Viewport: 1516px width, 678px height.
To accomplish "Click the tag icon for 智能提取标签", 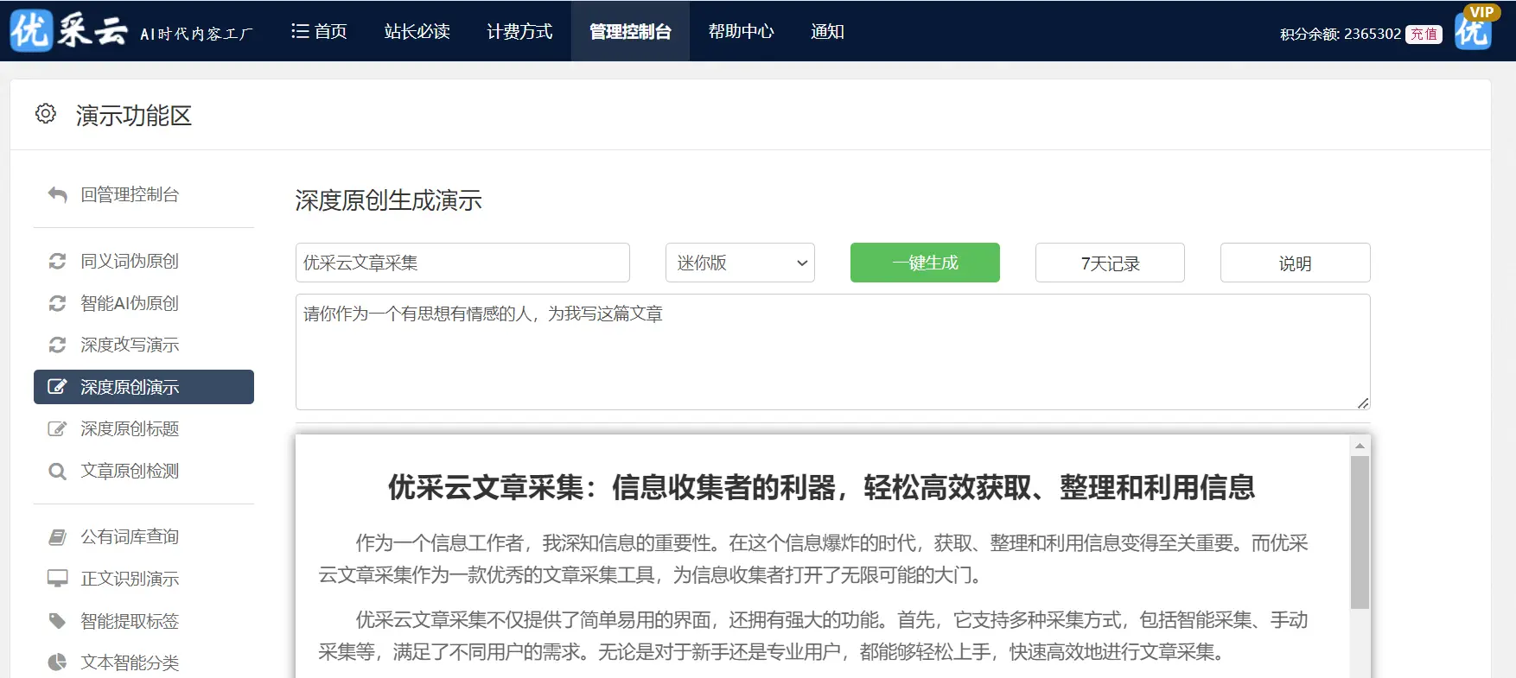I will pyautogui.click(x=57, y=621).
